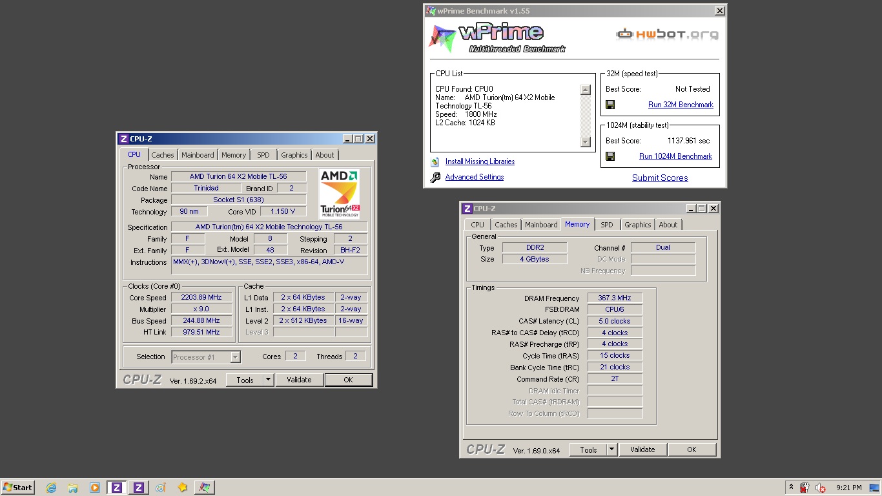Click the CPU-Z title bar Z icon in Memory window
Viewport: 882px width, 496px height.
(467, 209)
